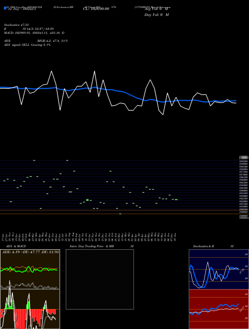
Task: Click the ADX +DY -DY values header
Action: click(x=30, y=252)
